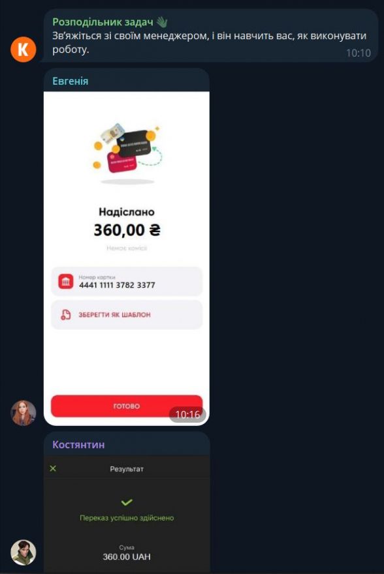Click the Результат header title
Image resolution: width=384 pixels, height=574 pixels.
point(127,469)
